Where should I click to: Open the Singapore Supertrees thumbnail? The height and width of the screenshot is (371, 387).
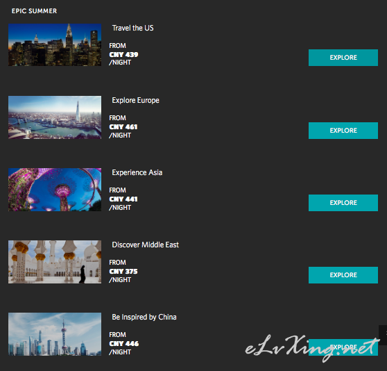pyautogui.click(x=55, y=190)
